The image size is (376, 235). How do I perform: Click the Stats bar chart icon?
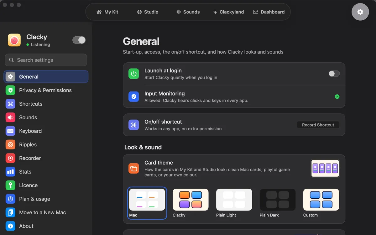[x=10, y=172]
